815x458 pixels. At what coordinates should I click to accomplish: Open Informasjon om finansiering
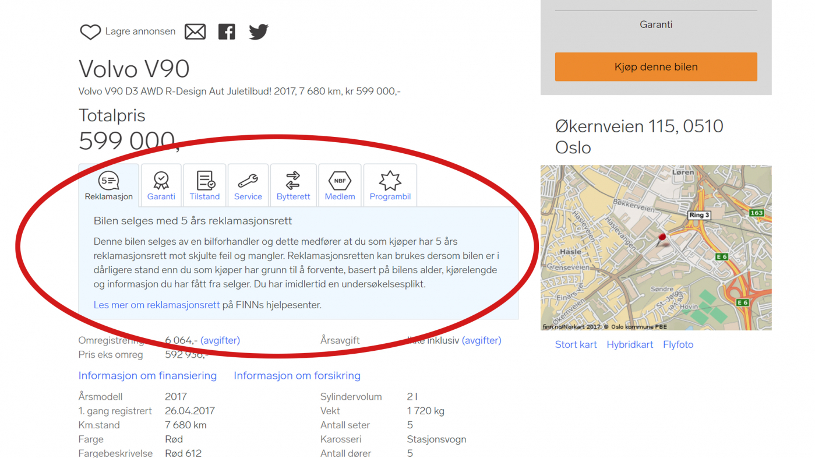pyautogui.click(x=147, y=375)
